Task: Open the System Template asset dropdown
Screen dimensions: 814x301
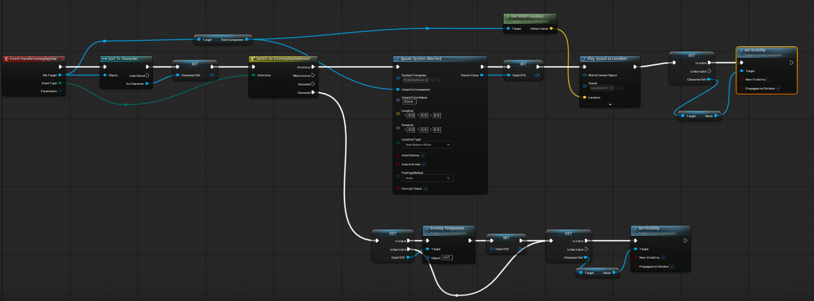Action: tap(415, 80)
